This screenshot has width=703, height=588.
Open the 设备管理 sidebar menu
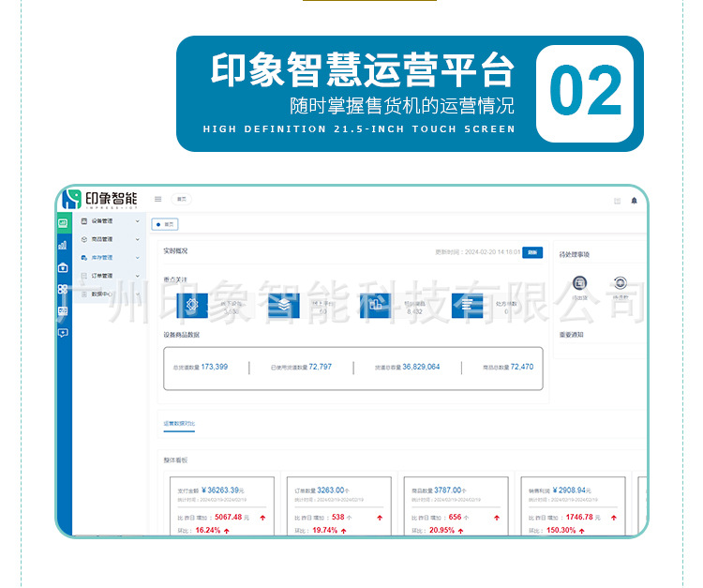pyautogui.click(x=110, y=221)
